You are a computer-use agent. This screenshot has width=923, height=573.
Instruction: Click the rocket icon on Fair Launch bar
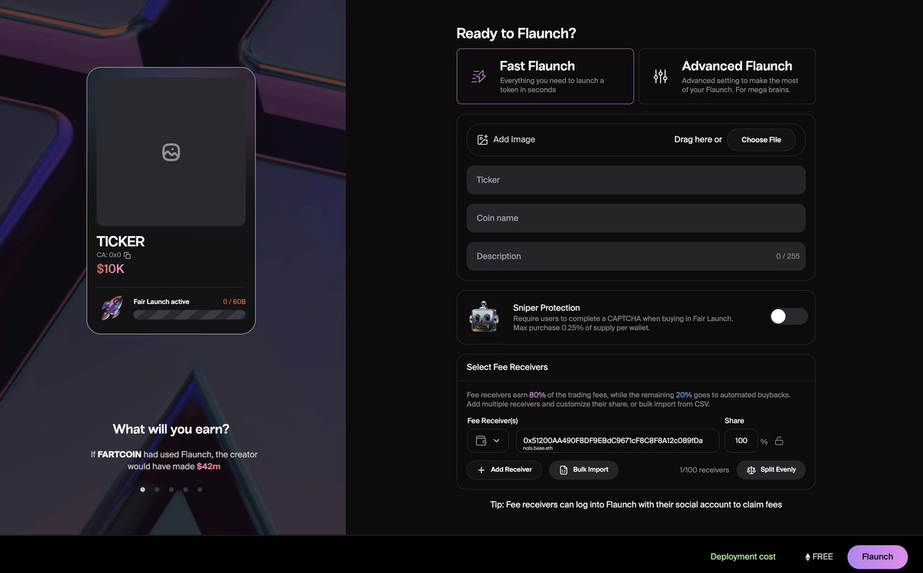[112, 308]
